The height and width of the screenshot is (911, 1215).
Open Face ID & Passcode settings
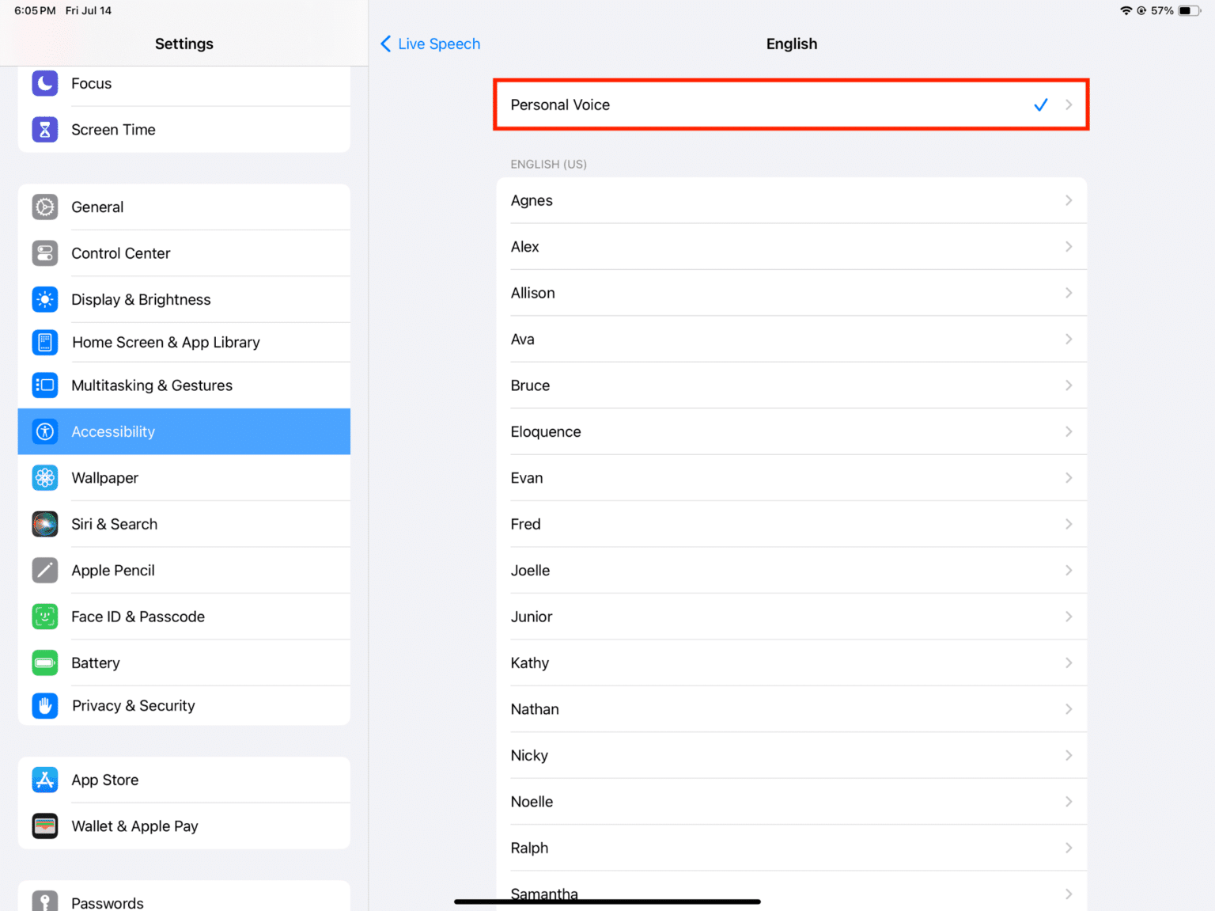tap(184, 617)
